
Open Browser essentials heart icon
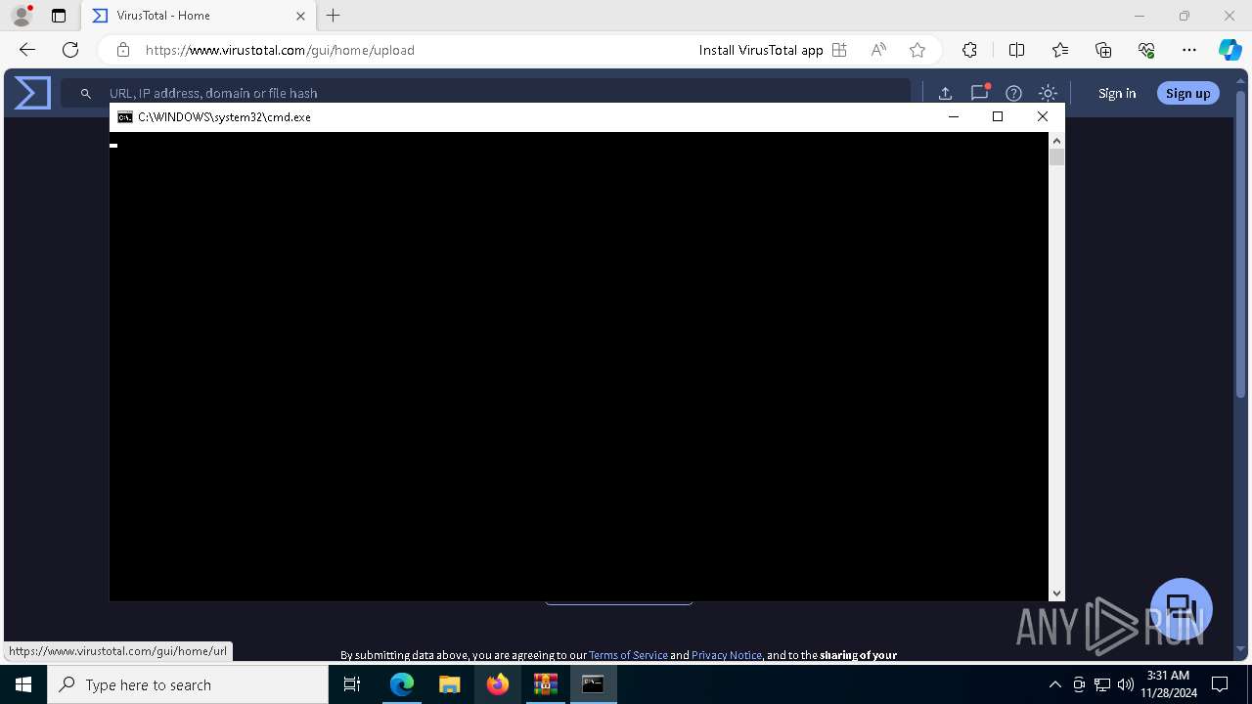coord(1146,50)
